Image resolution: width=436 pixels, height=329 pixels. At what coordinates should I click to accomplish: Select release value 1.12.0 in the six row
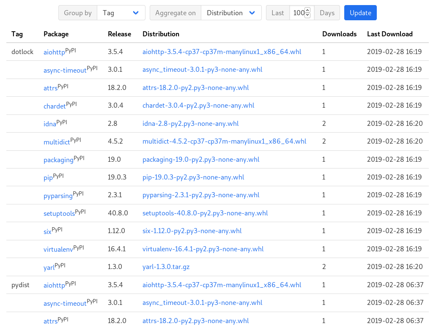(x=117, y=231)
